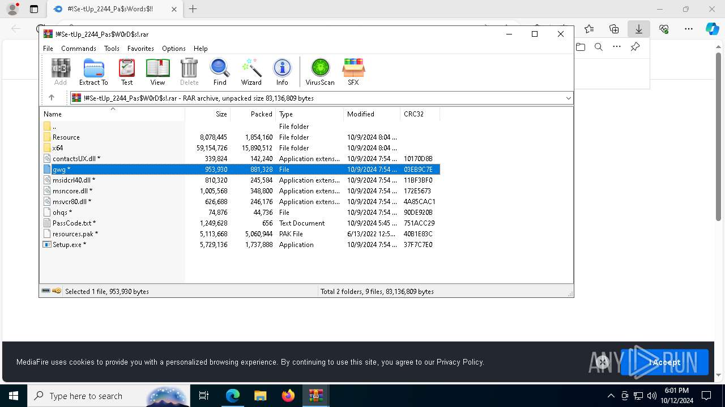Open the Help menu
725x407 pixels.
point(201,49)
